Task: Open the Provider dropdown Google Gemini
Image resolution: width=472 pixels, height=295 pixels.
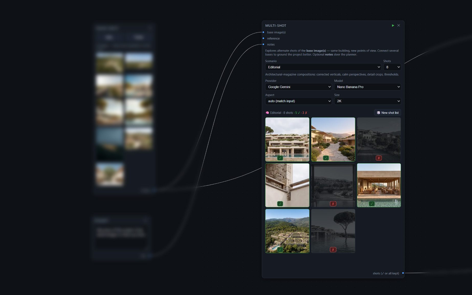Action: click(x=299, y=87)
